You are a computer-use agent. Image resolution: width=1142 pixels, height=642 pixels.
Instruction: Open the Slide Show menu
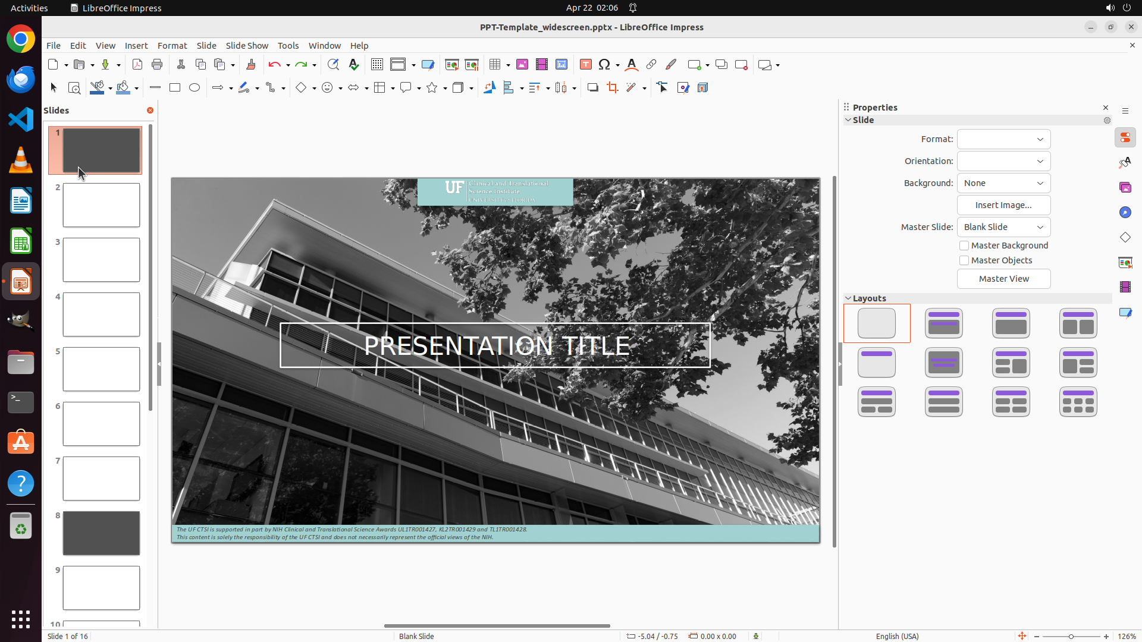(x=247, y=46)
